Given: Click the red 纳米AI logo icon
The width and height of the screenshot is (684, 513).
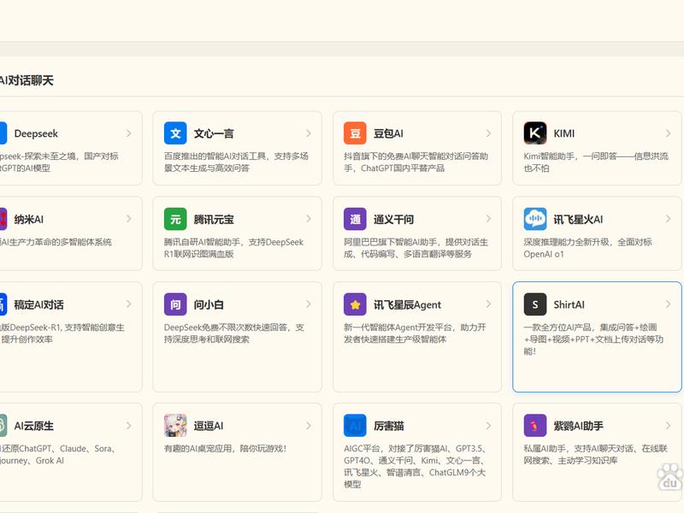Looking at the screenshot, I should (3, 219).
